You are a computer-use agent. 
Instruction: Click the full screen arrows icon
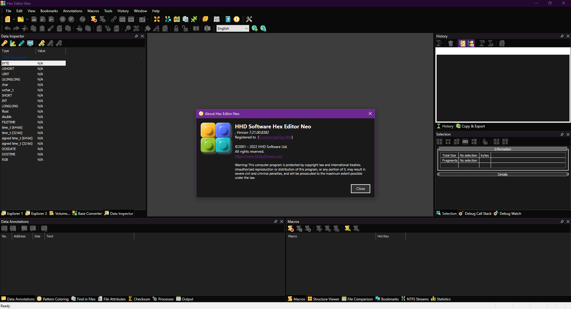[x=157, y=19]
